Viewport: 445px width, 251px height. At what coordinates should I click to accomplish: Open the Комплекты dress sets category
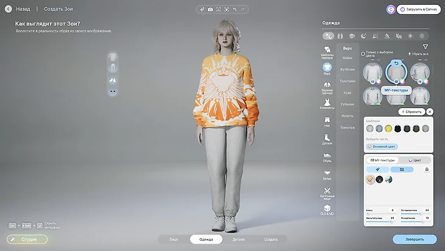coord(327,104)
